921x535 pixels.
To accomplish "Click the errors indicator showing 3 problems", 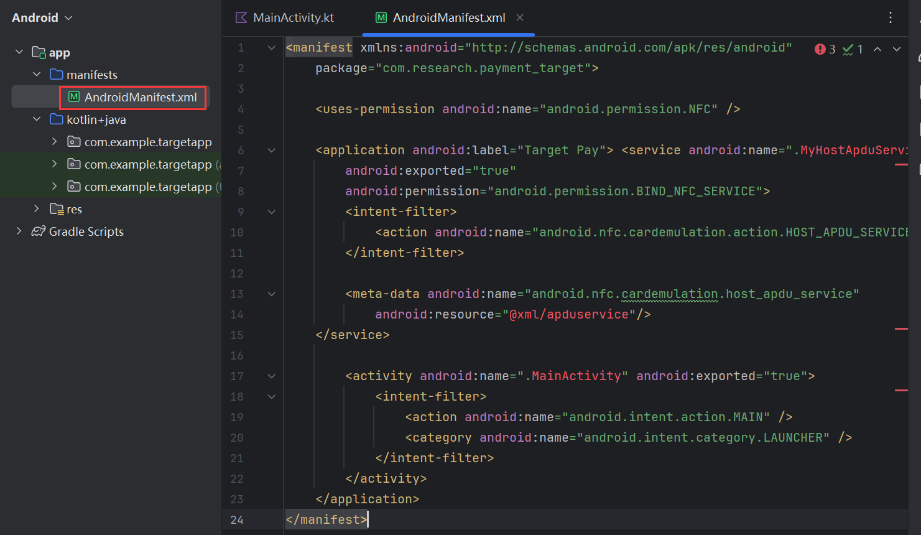I will (x=825, y=49).
